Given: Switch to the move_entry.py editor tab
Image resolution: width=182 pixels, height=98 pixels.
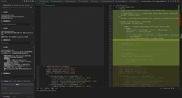Looking at the screenshot, I should (84, 1).
